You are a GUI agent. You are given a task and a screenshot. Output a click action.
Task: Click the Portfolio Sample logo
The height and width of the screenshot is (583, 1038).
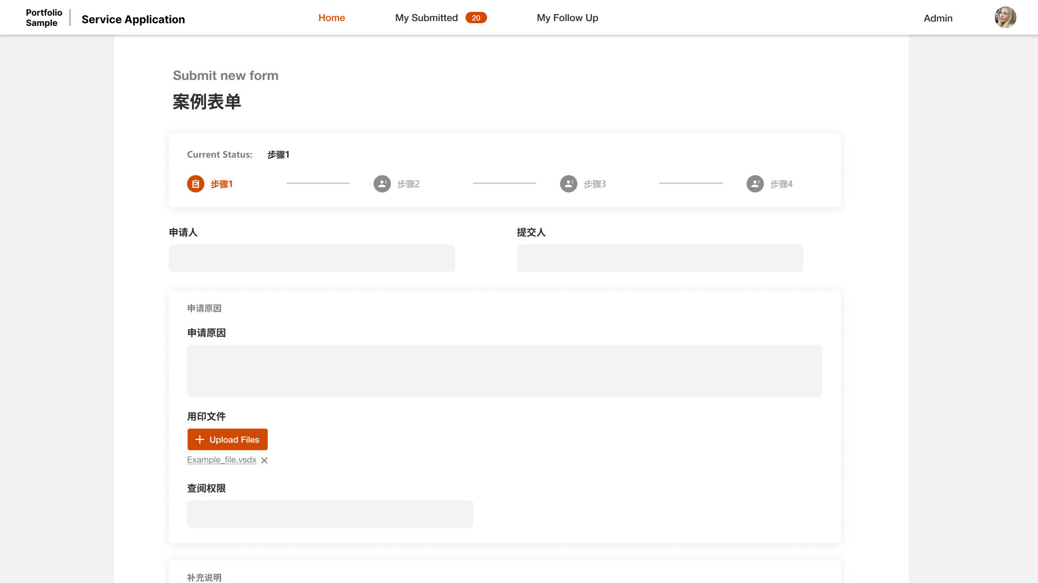coord(44,18)
